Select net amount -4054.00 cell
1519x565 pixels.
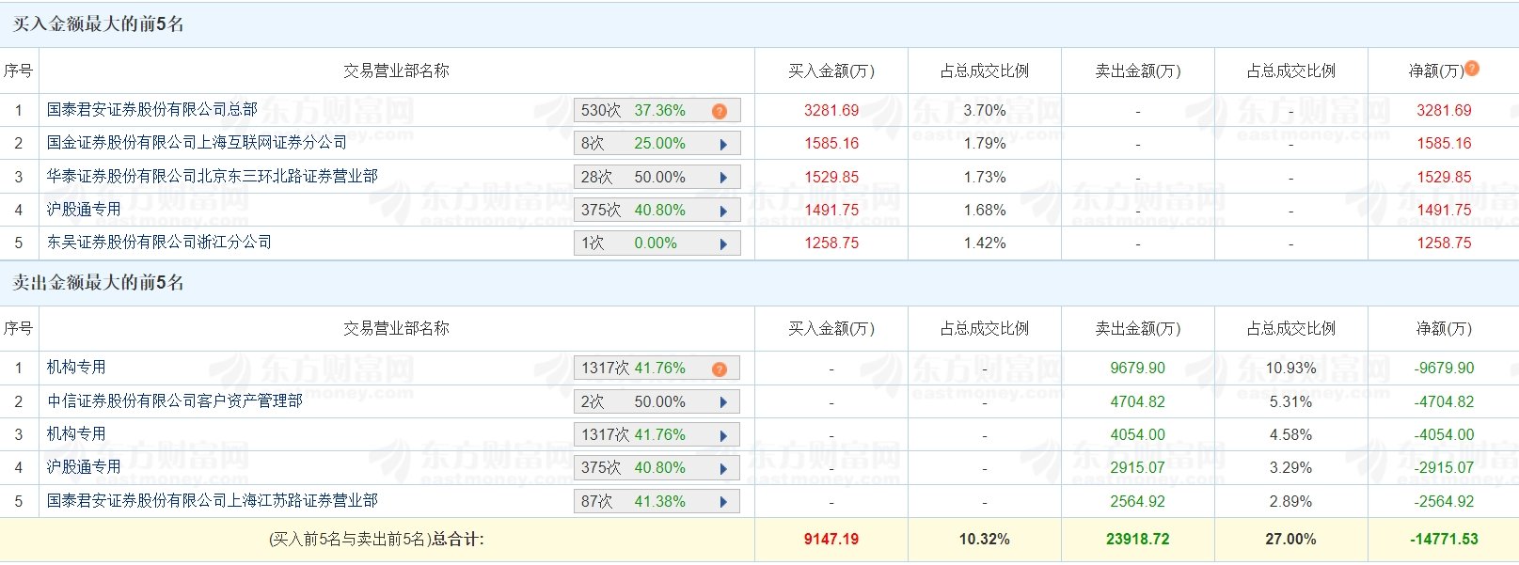1444,435
